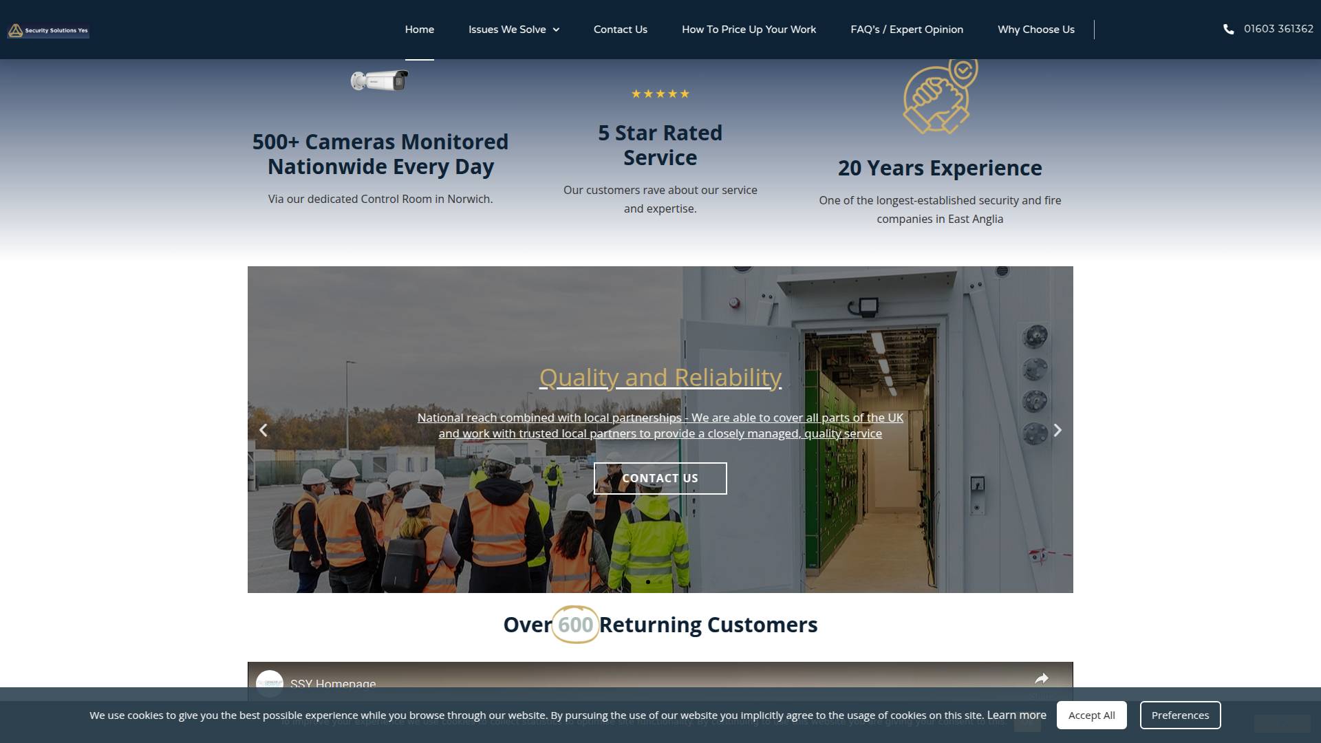Click the share arrow on the video
The width and height of the screenshot is (1321, 743).
click(x=1042, y=678)
